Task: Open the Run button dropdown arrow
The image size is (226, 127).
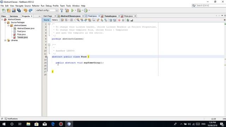Action: [x=75, y=10]
